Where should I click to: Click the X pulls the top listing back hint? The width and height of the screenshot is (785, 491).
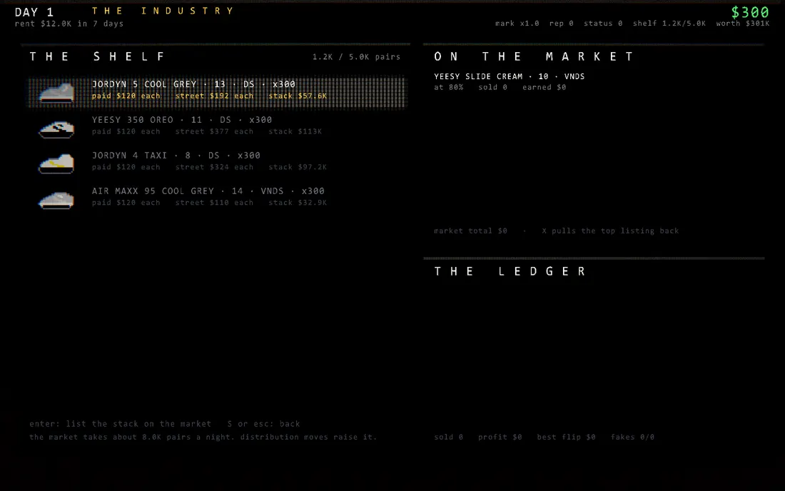point(610,231)
